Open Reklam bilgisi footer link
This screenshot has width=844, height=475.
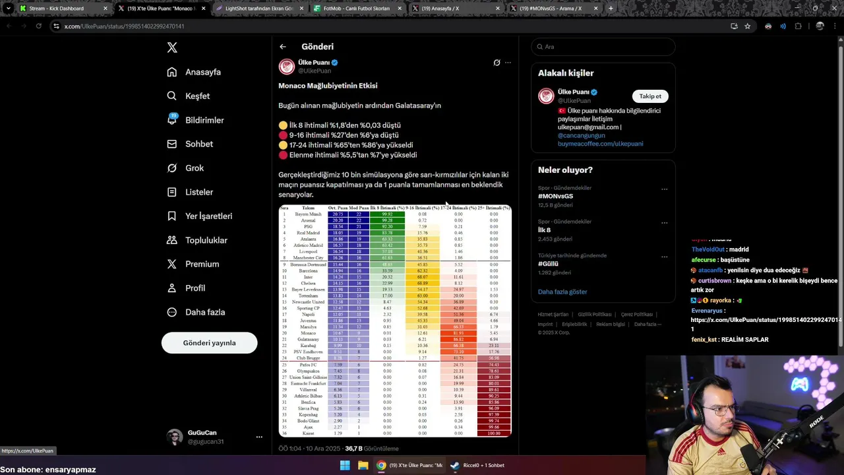[611, 324]
